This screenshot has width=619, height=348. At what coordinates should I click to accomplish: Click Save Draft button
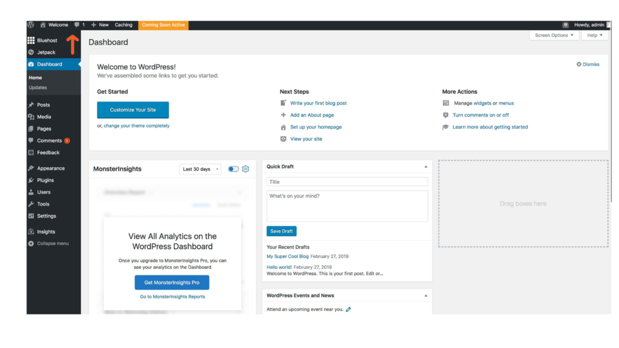(282, 231)
